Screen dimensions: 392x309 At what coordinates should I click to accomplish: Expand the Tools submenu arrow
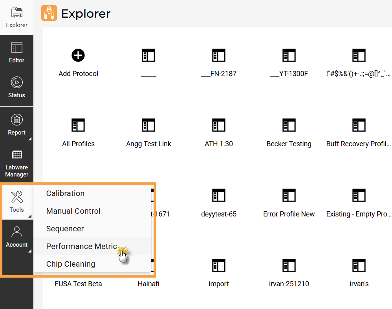coord(30,216)
